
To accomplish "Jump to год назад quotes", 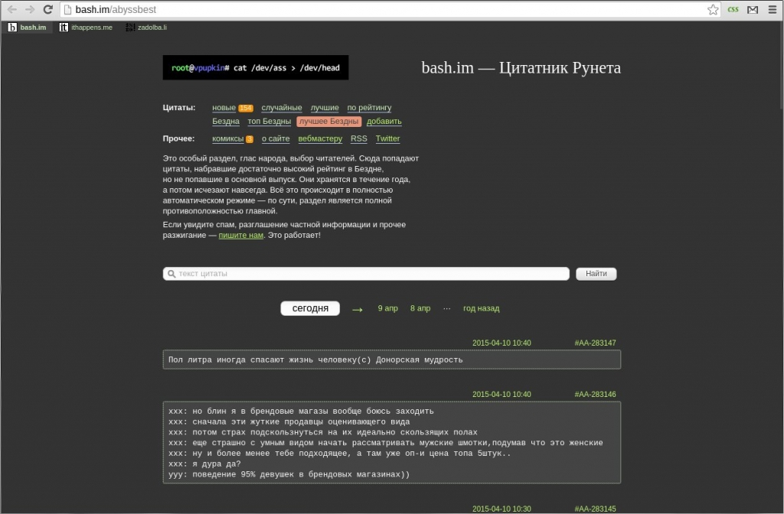I will click(481, 308).
